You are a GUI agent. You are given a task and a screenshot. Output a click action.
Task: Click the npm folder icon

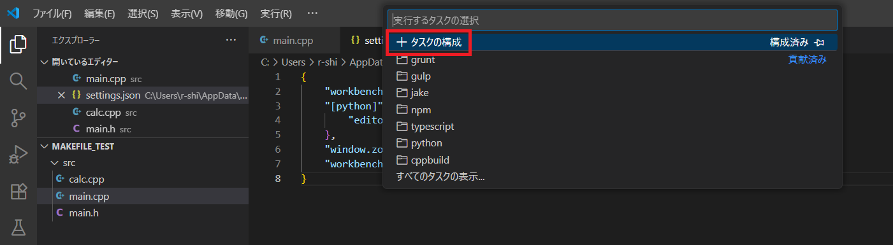coord(402,109)
